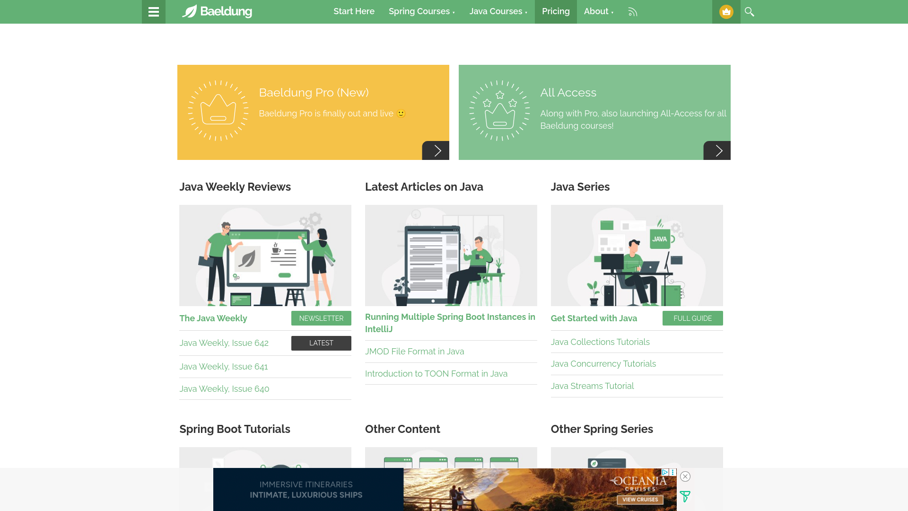Open Java Streams Tutorial
This screenshot has height=511, width=908.
592,386
